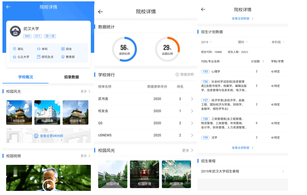Tap the 学制/学费 column header
This screenshot has height=195, width=307.
pyautogui.click(x=277, y=61)
